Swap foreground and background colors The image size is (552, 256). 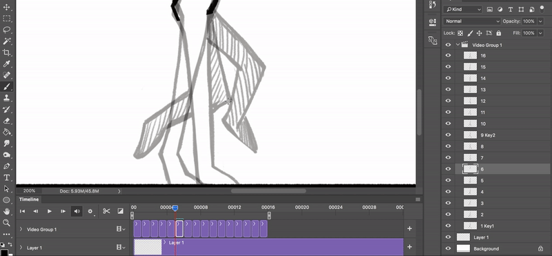coord(10,244)
